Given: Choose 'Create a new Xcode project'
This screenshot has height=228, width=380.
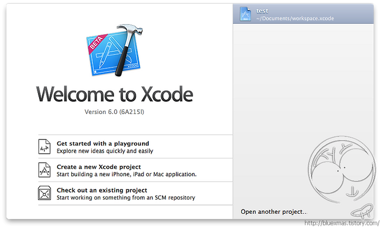Looking at the screenshot, I should pos(135,170).
